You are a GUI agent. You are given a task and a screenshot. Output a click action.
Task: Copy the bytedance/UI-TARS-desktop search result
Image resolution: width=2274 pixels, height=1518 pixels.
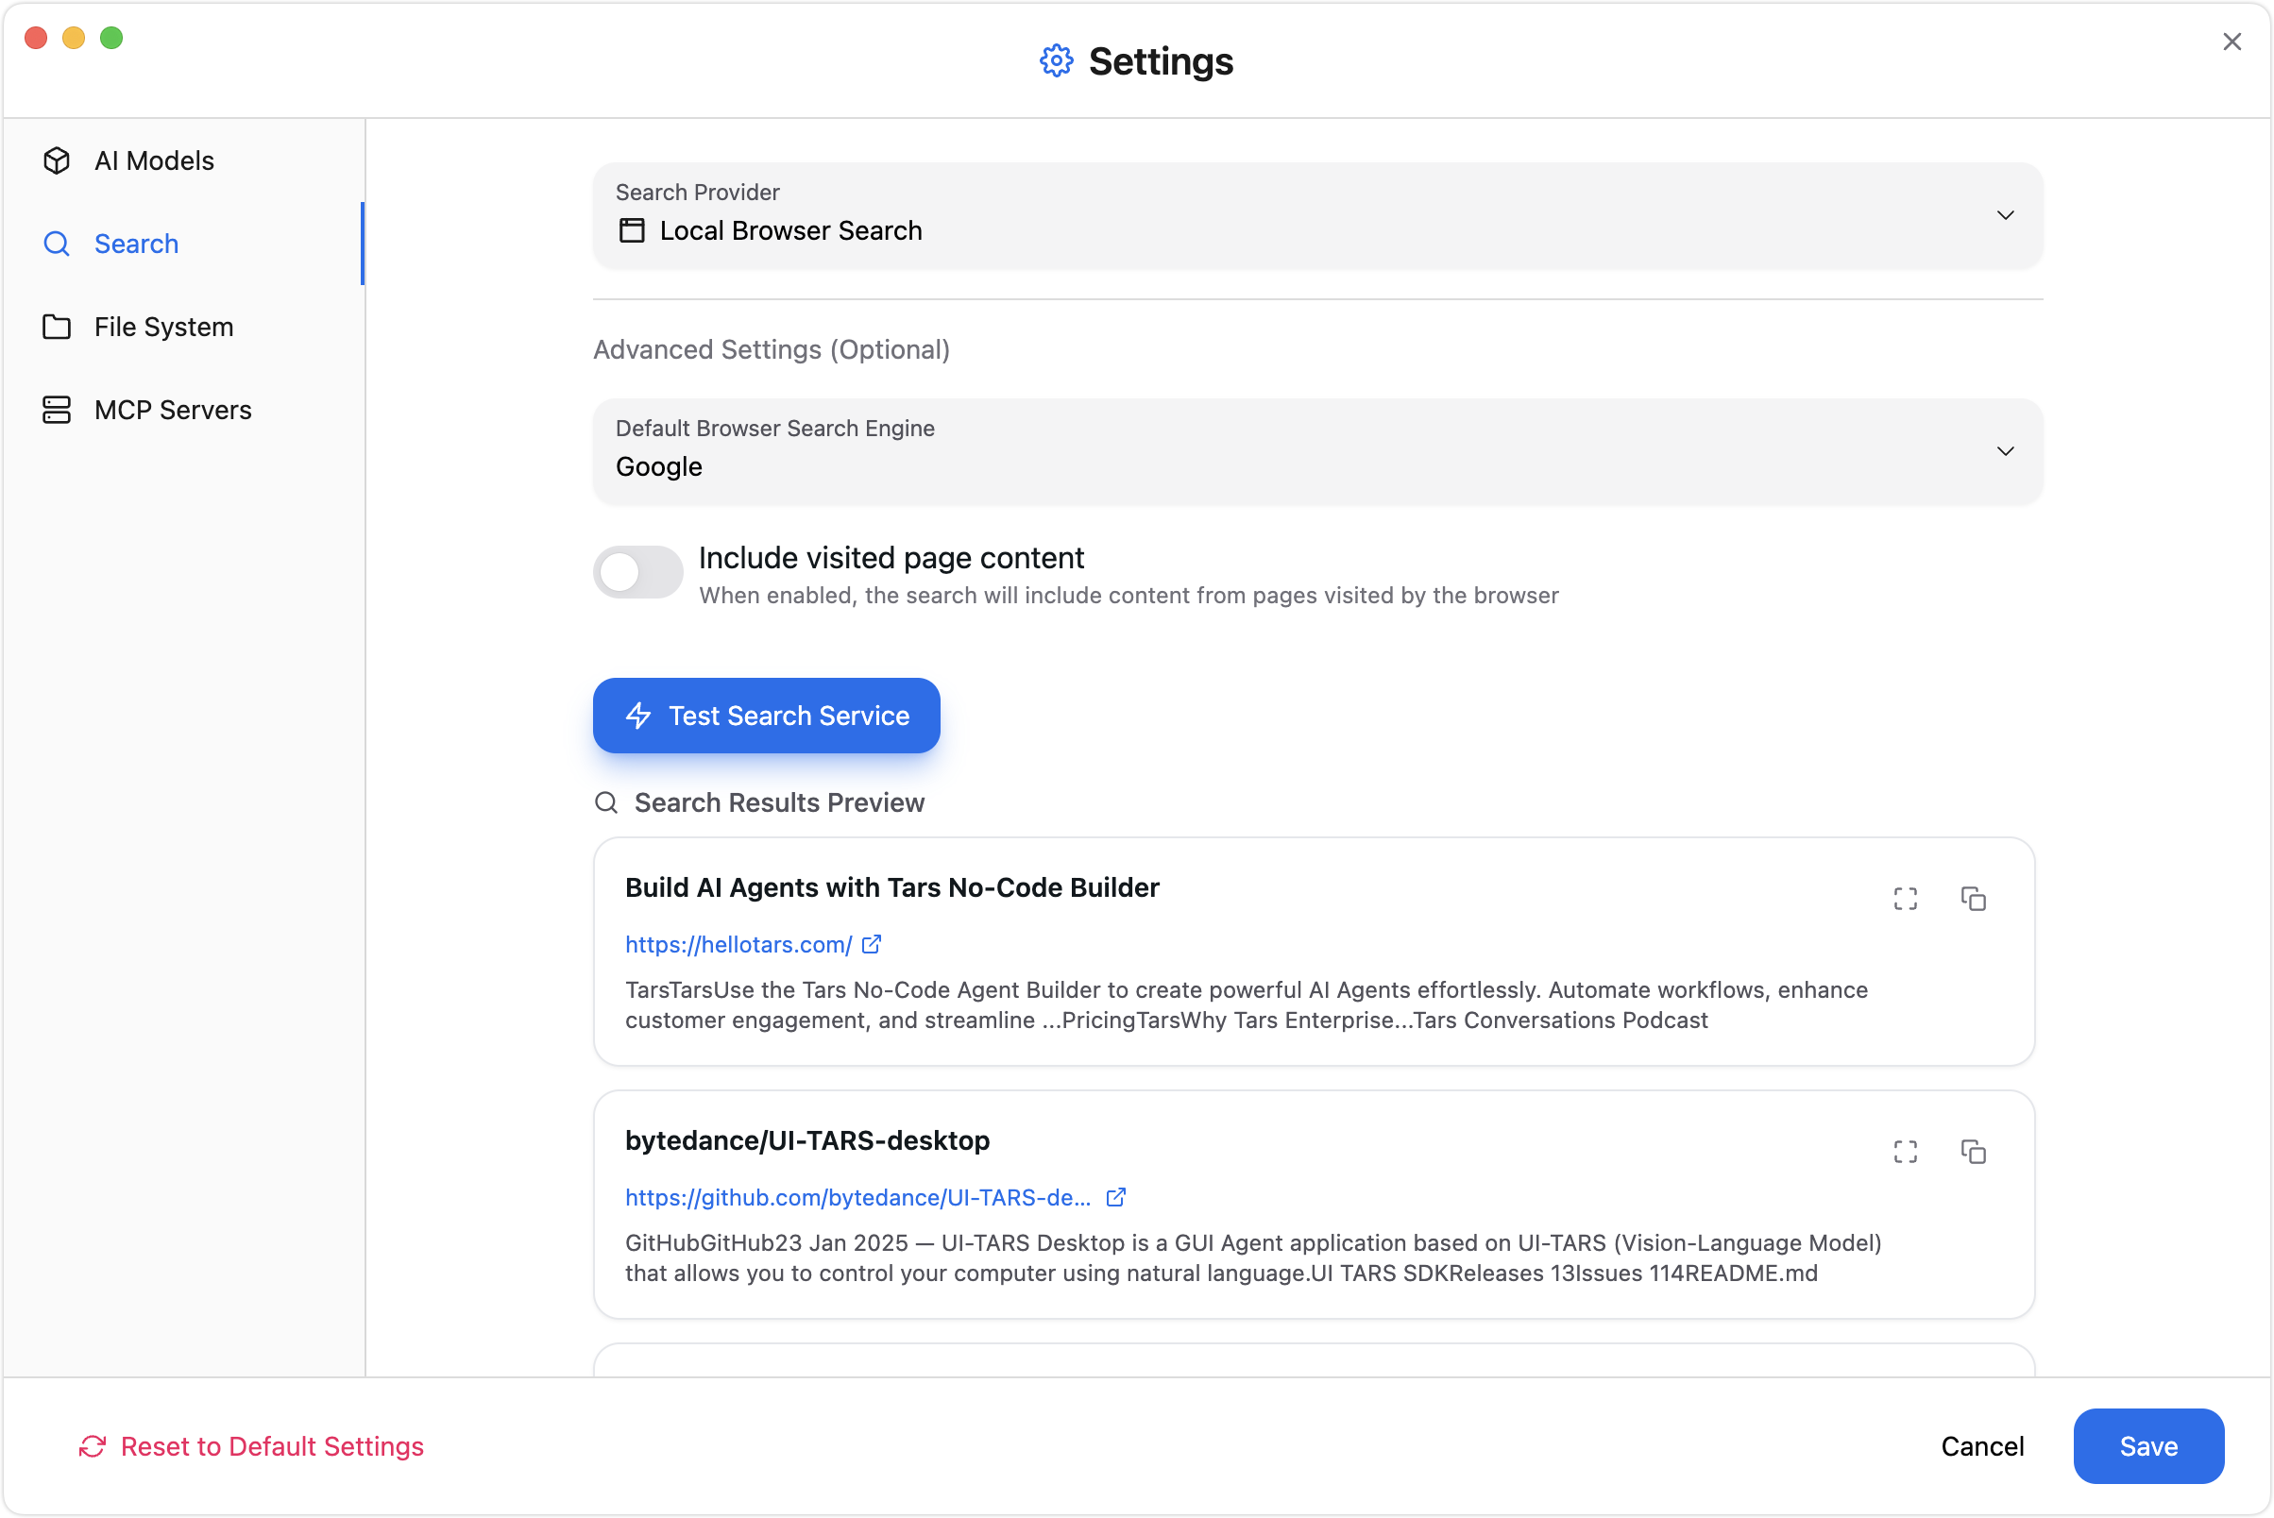1973,1151
